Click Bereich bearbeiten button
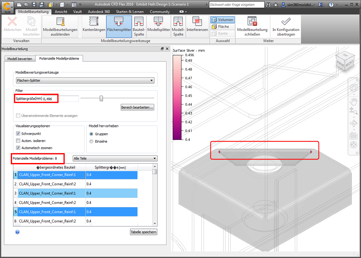This screenshot has width=361, height=258. tap(137, 107)
